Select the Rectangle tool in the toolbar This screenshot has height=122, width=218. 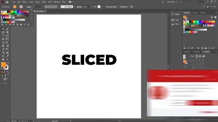(3, 29)
